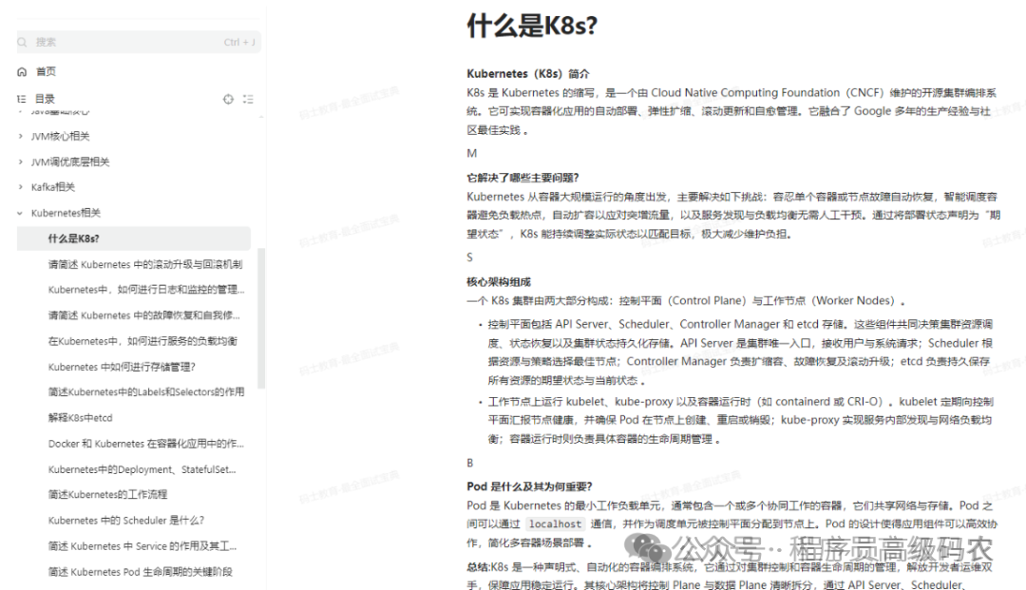Viewport: 1026px width, 590px height.
Task: Click the locate-position crosshair icon near 目录
Action: coord(228,98)
